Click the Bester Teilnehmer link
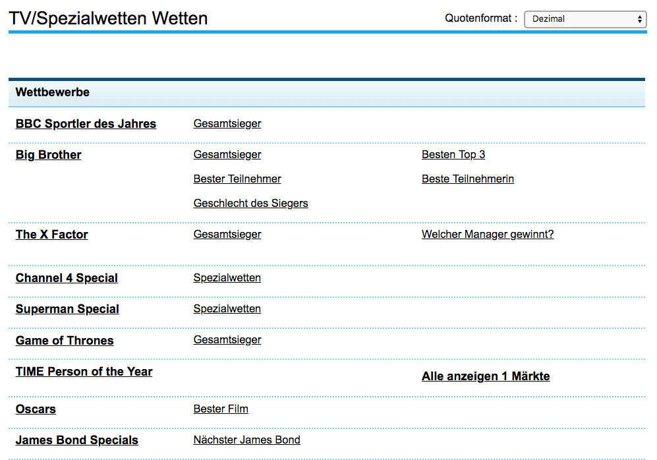The width and height of the screenshot is (657, 460). (237, 179)
